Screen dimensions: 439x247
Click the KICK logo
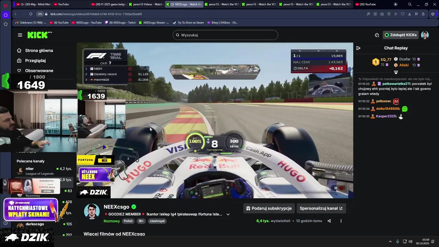(x=39, y=35)
